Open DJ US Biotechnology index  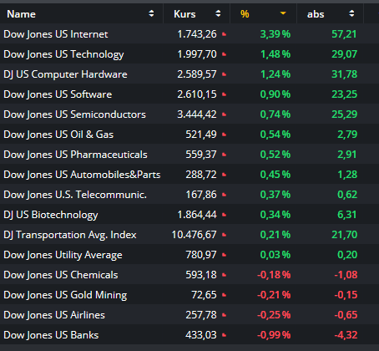point(51,215)
